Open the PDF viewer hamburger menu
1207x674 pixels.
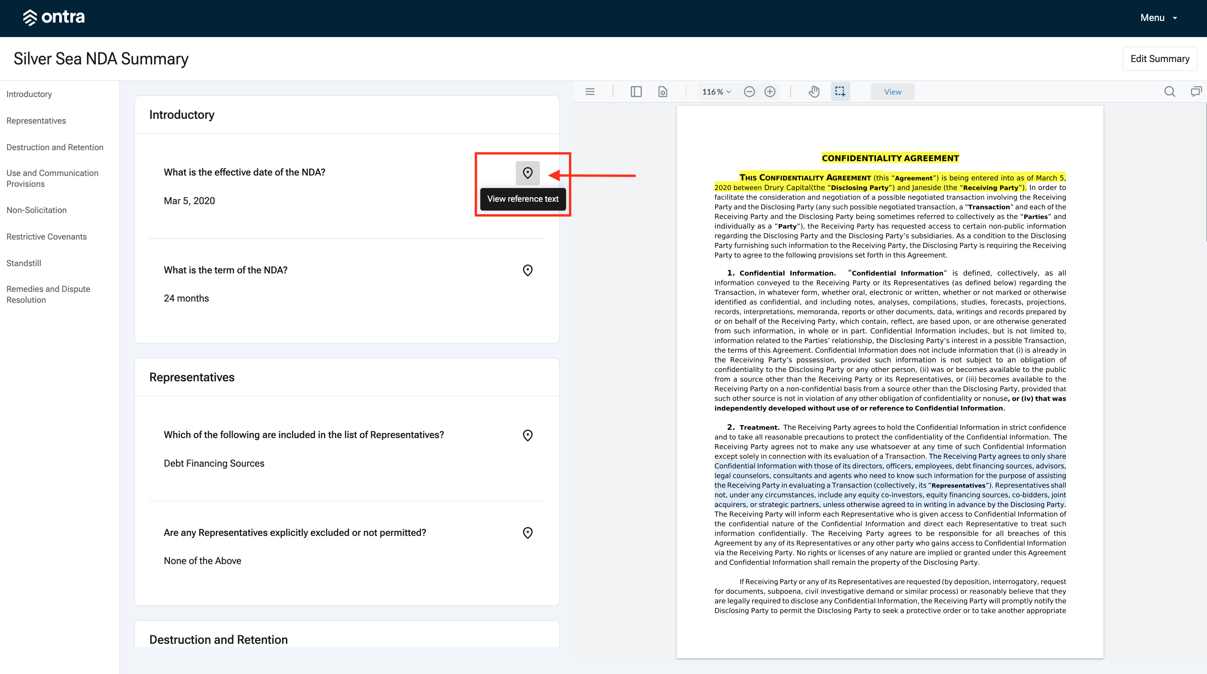590,92
